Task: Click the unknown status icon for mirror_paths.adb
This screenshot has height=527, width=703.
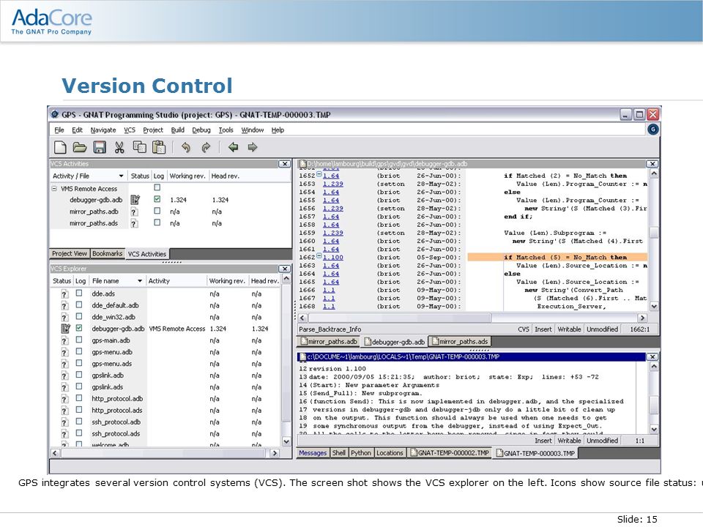Action: (x=134, y=212)
